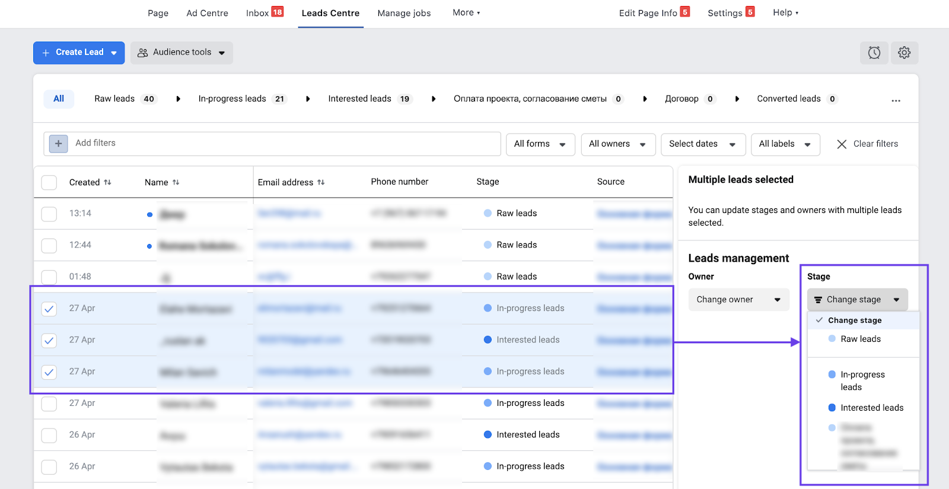Viewport: 949px width, 489px height.
Task: Click arrow after Raw leads stage
Action: click(178, 99)
